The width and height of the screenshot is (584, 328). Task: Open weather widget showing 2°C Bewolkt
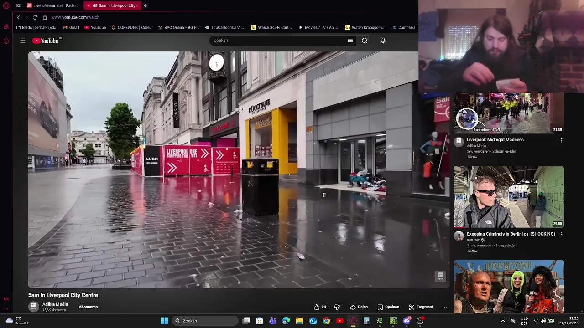[17, 321]
